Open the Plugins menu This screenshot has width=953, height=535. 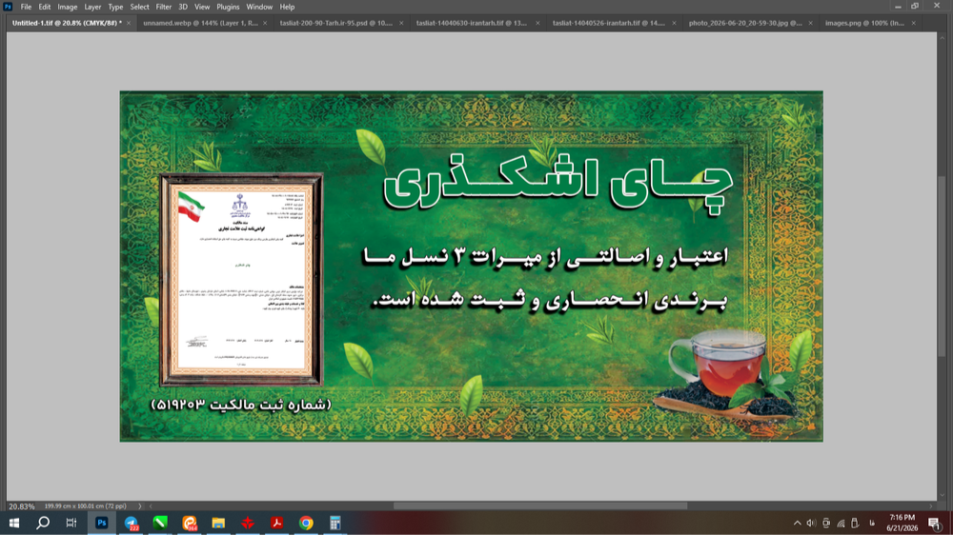[x=228, y=7]
